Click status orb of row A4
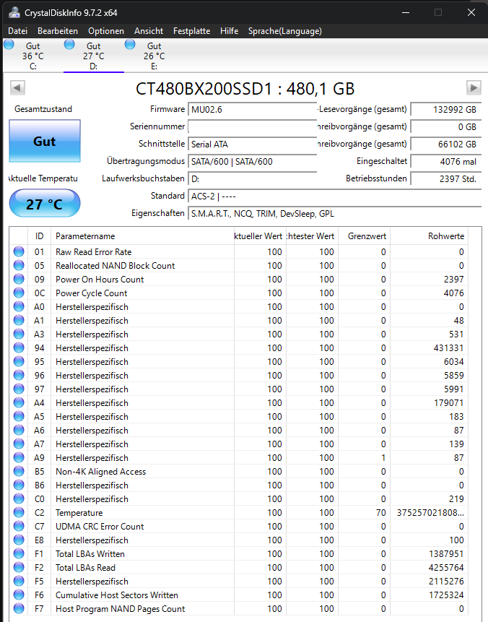The height and width of the screenshot is (622, 488). point(19,402)
